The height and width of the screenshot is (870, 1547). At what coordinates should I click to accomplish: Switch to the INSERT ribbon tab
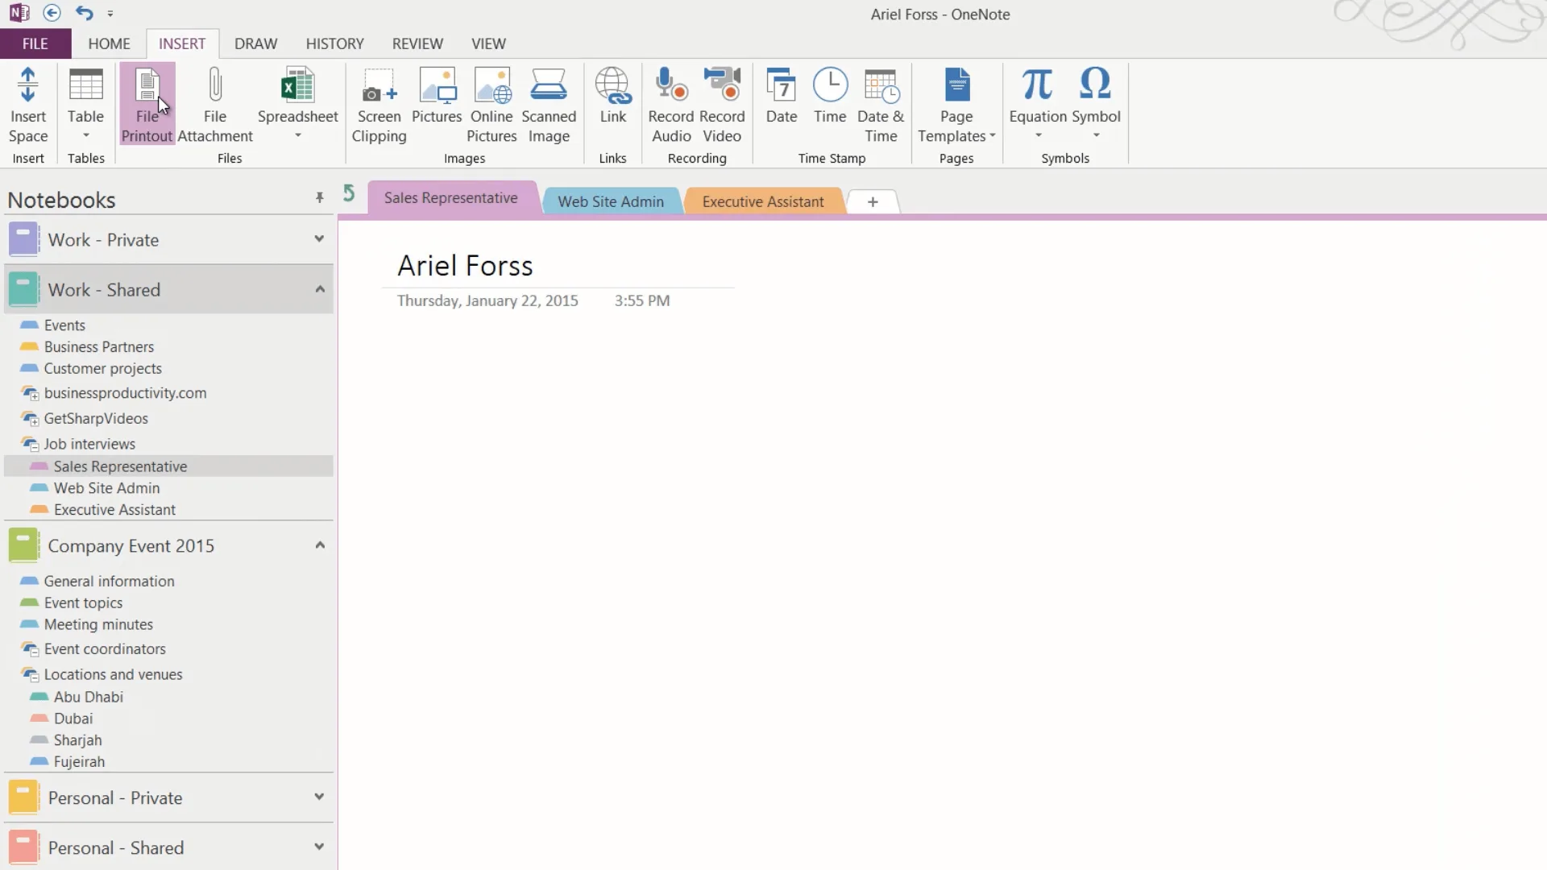[182, 43]
